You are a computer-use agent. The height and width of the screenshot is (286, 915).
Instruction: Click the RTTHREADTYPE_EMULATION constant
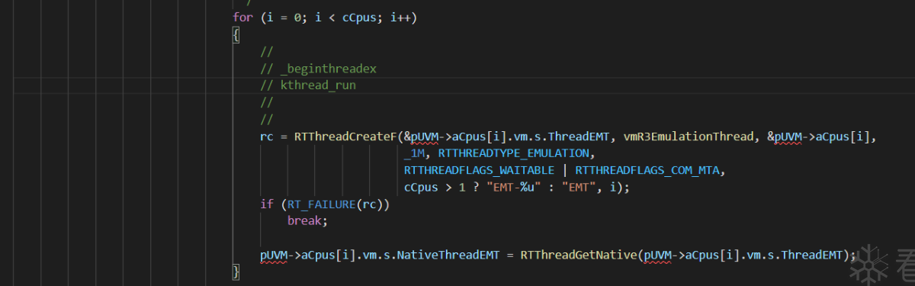point(514,153)
